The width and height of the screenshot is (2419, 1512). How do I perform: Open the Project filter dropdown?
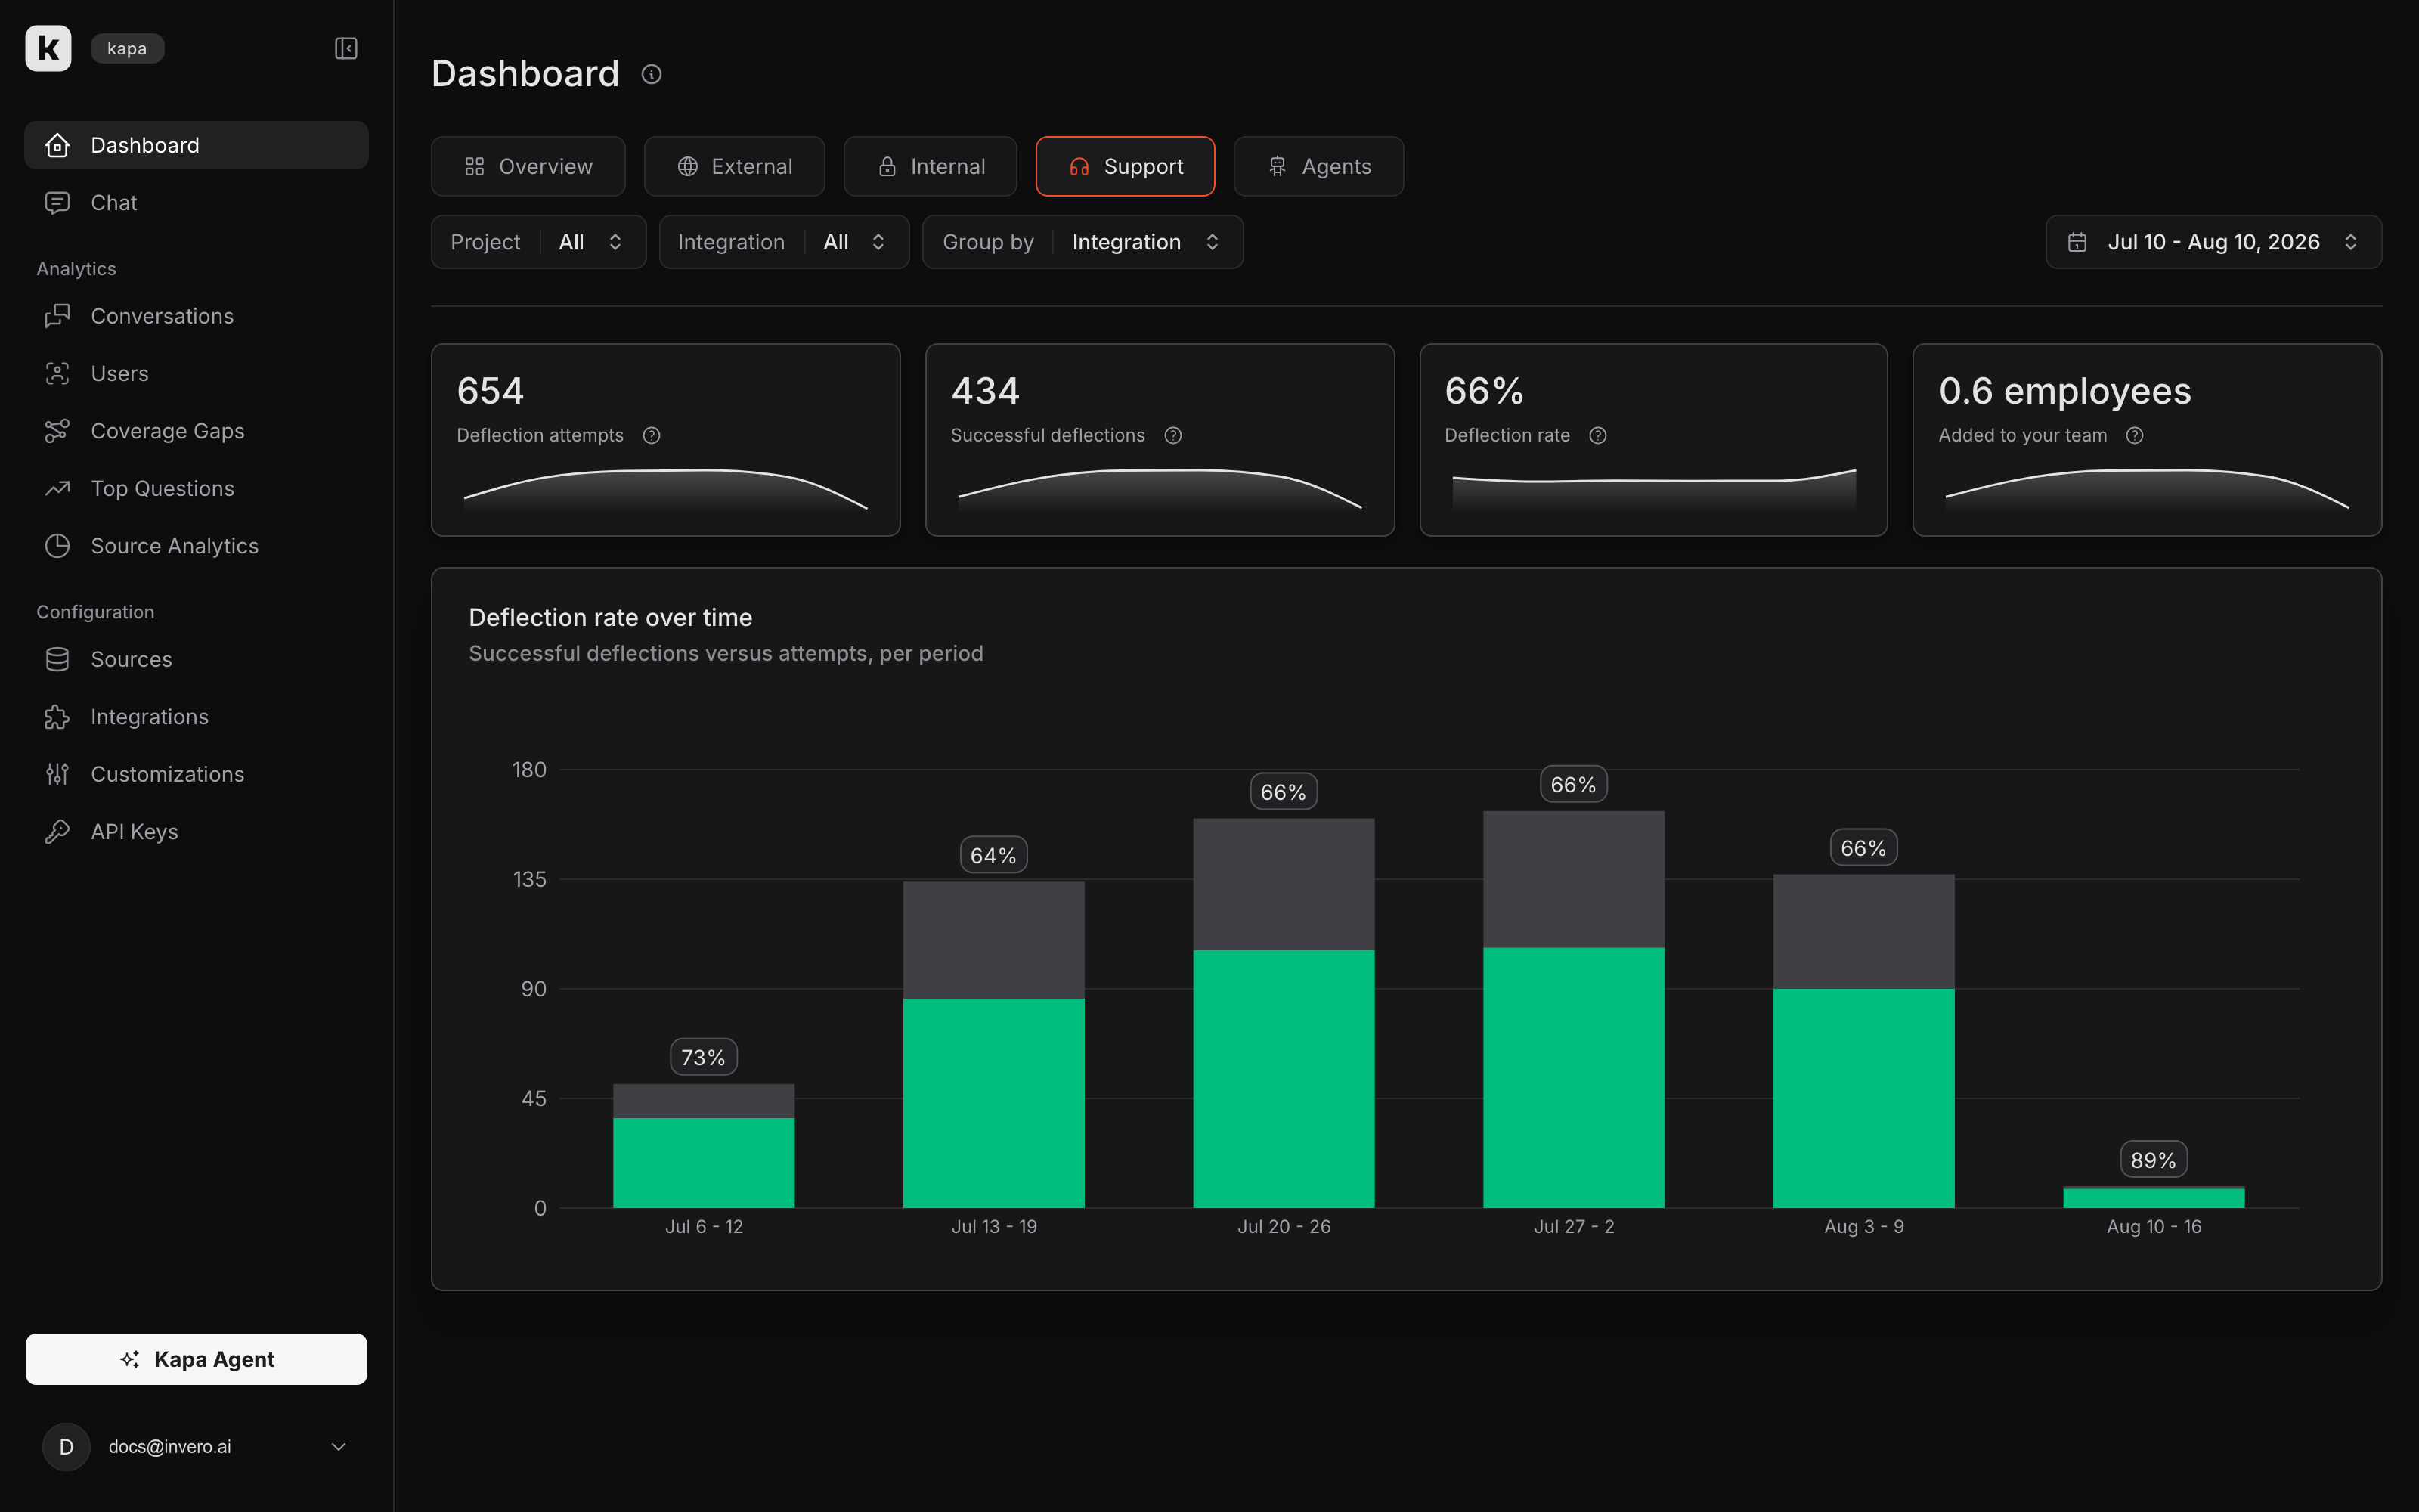pos(539,242)
